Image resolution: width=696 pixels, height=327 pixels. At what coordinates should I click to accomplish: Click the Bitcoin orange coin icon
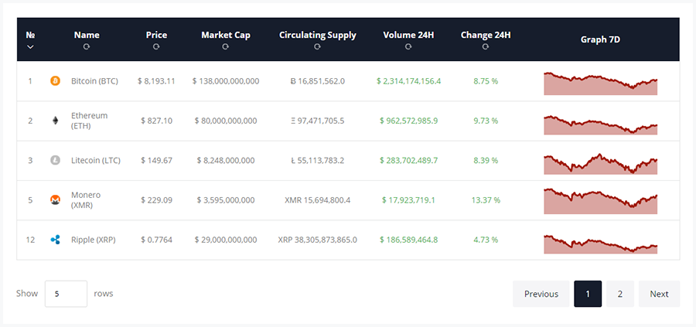(55, 81)
